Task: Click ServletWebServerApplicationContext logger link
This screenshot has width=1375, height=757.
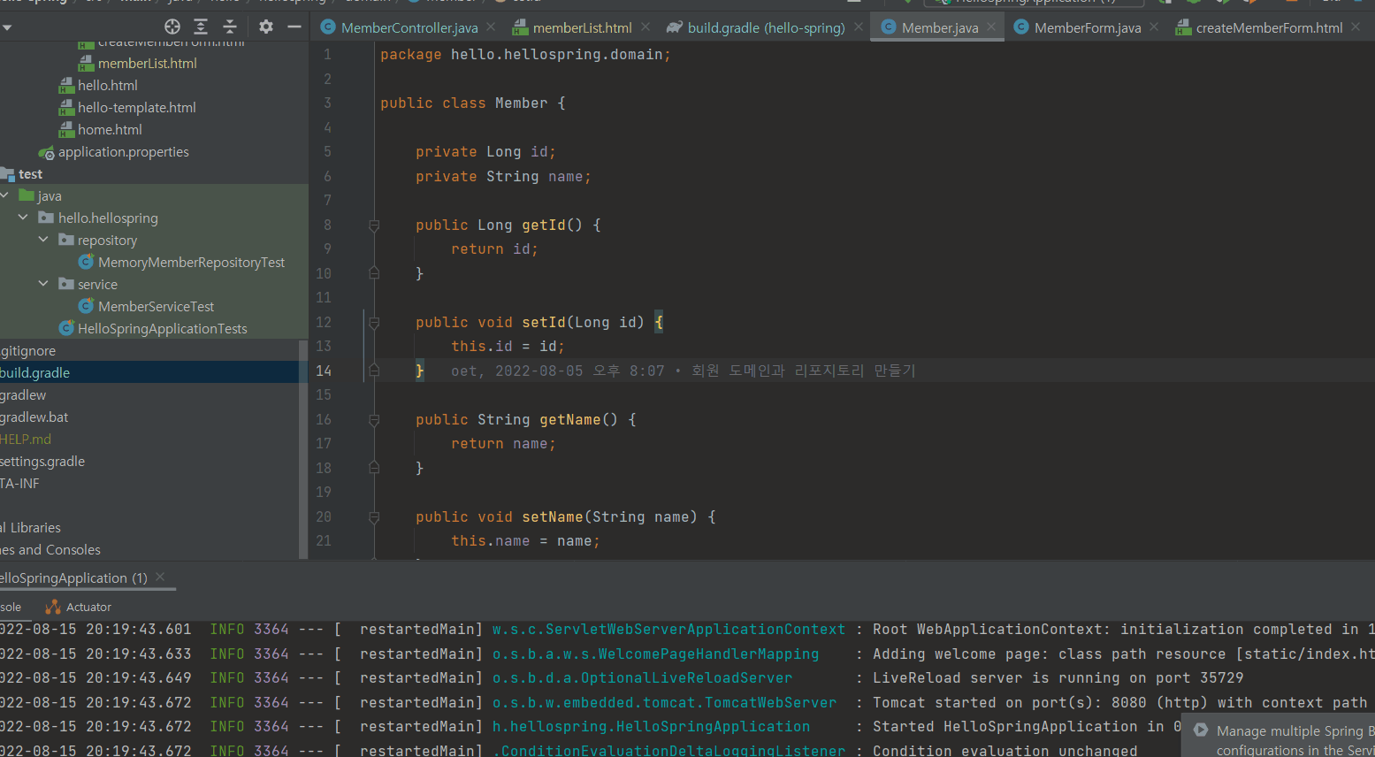Action: pos(668,630)
